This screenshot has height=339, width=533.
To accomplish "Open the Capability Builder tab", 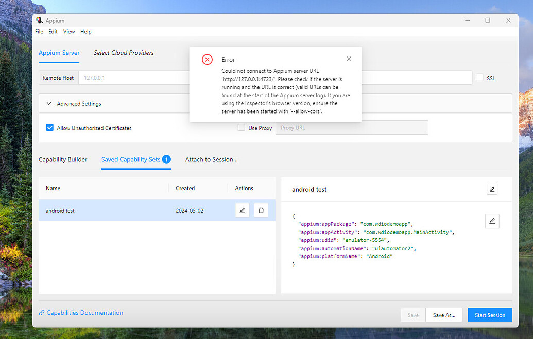I will [63, 159].
